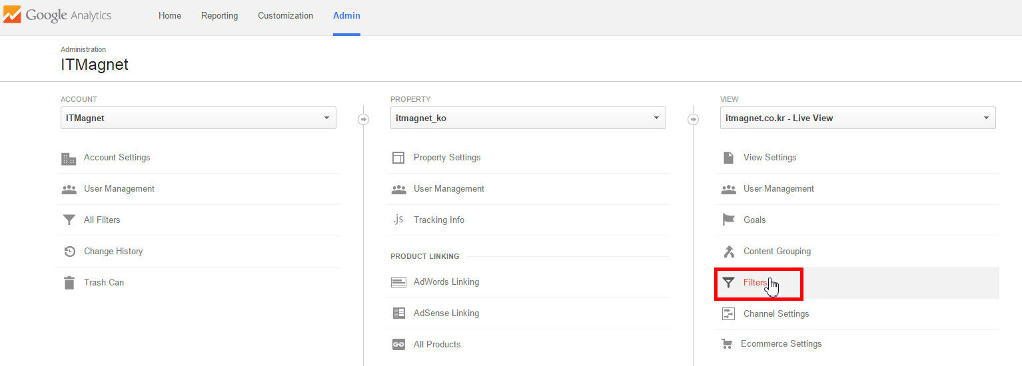Click the Channel Settings icon

coord(728,314)
